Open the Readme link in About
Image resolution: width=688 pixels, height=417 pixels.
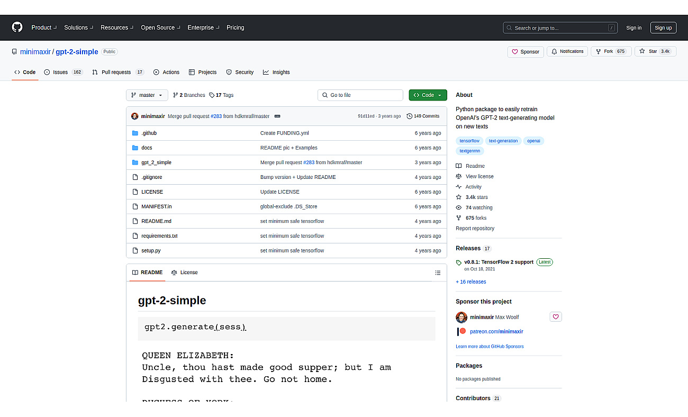(470, 166)
